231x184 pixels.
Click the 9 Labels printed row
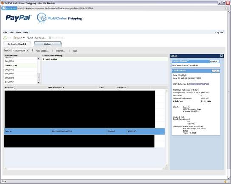coord(104,59)
